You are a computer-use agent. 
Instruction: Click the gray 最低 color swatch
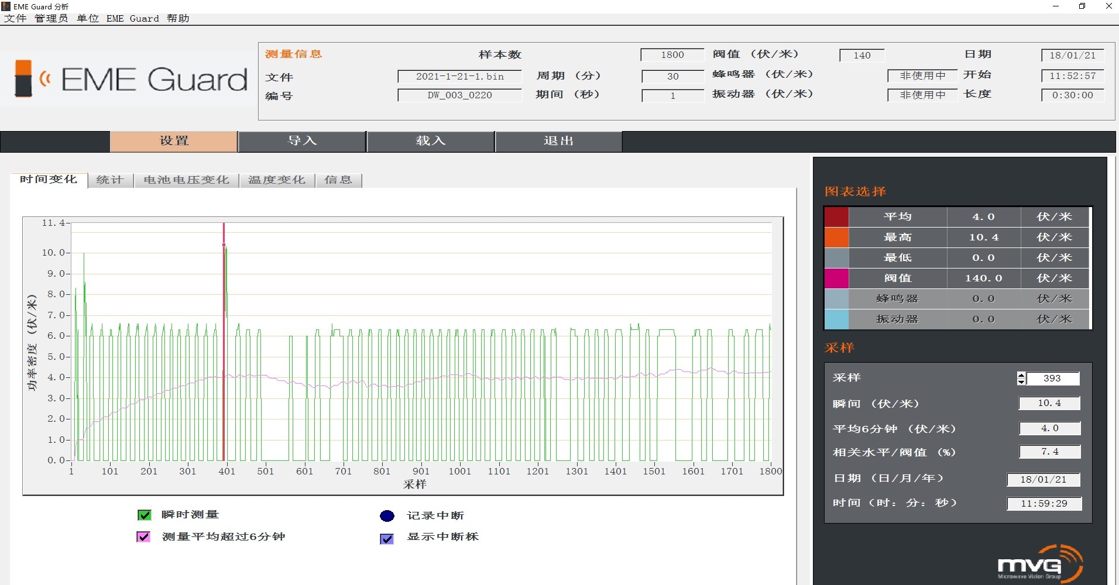[x=836, y=258]
